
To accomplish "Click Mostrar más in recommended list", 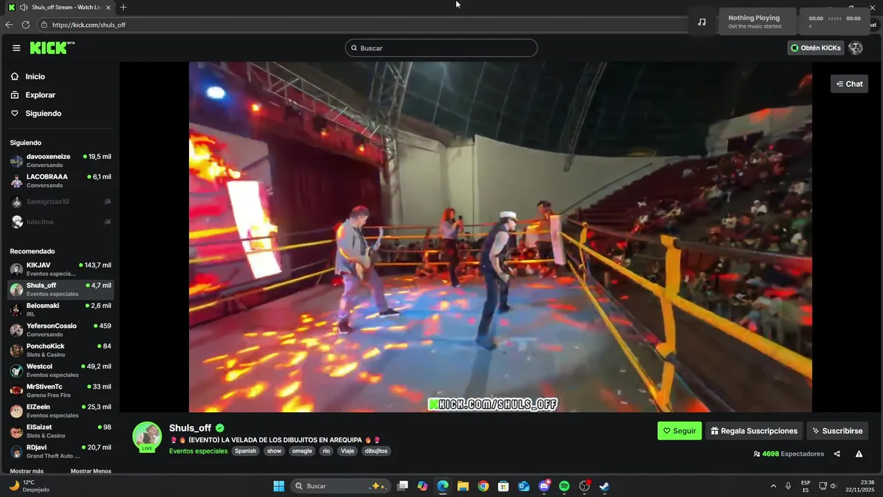I will click(x=27, y=471).
